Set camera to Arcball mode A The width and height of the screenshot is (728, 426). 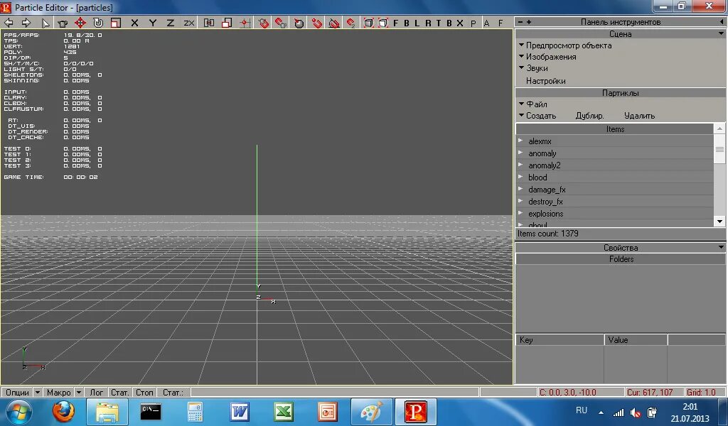[486, 23]
